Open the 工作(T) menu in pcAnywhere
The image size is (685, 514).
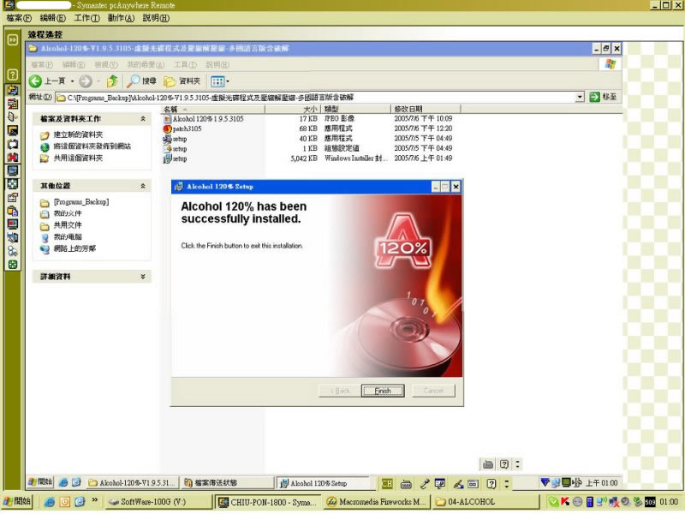87,18
